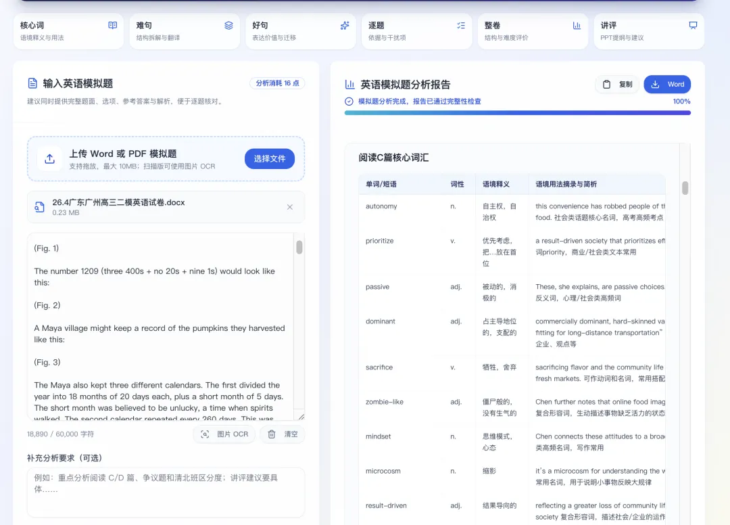The width and height of the screenshot is (730, 525).
Task: Select the word passive
Action: (x=377, y=286)
